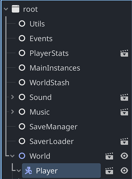The height and width of the screenshot is (179, 132).
Task: Open Sound scene in editor icon
Action: (x=124, y=97)
